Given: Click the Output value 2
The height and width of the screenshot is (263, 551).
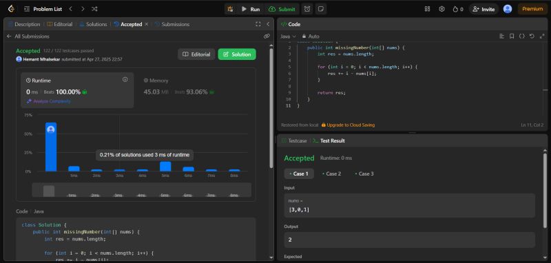Looking at the screenshot, I should pyautogui.click(x=290, y=240).
